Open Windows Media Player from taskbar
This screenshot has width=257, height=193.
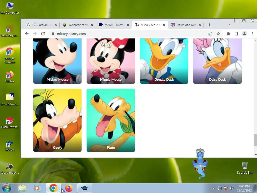point(37,188)
